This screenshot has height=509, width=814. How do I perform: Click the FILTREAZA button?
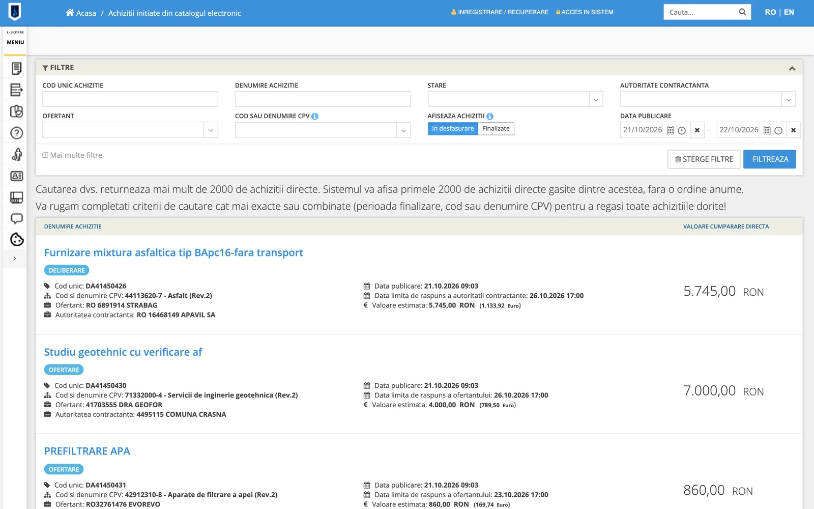pyautogui.click(x=770, y=159)
